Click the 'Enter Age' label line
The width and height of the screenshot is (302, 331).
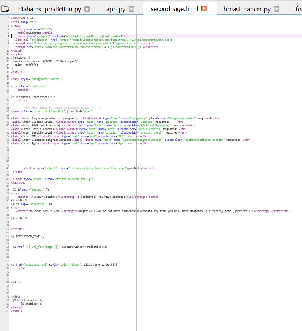80,143
